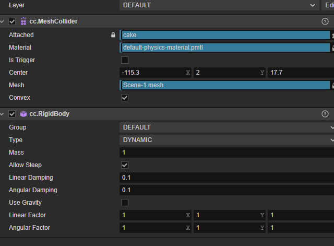334x246 pixels.
Task: Disable the cc.MeshCollider component checkbox
Action: (x=12, y=21)
